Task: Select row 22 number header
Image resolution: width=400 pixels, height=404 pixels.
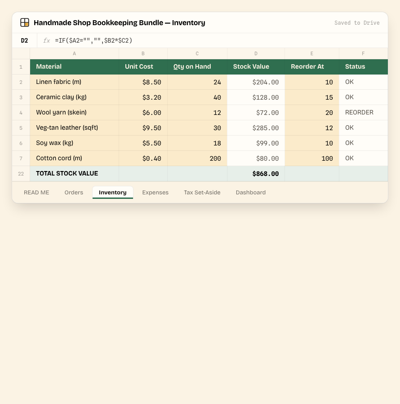Action: click(21, 174)
